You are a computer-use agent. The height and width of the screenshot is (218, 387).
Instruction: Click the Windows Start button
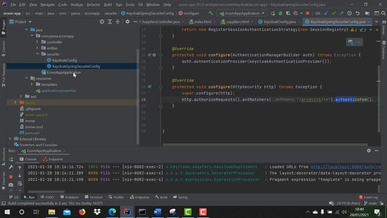pyautogui.click(x=7, y=212)
